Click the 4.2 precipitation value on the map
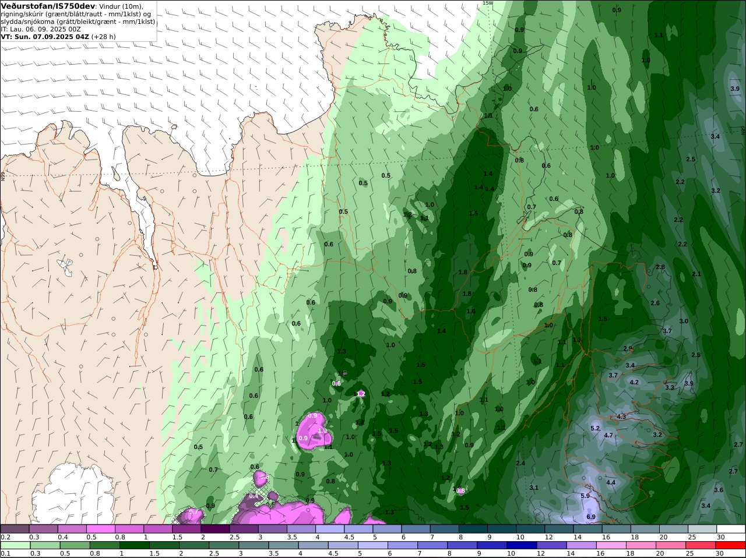 (635, 382)
